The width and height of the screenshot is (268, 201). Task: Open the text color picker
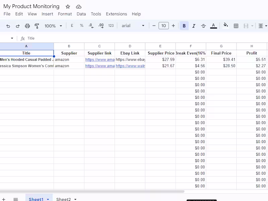[x=213, y=26]
